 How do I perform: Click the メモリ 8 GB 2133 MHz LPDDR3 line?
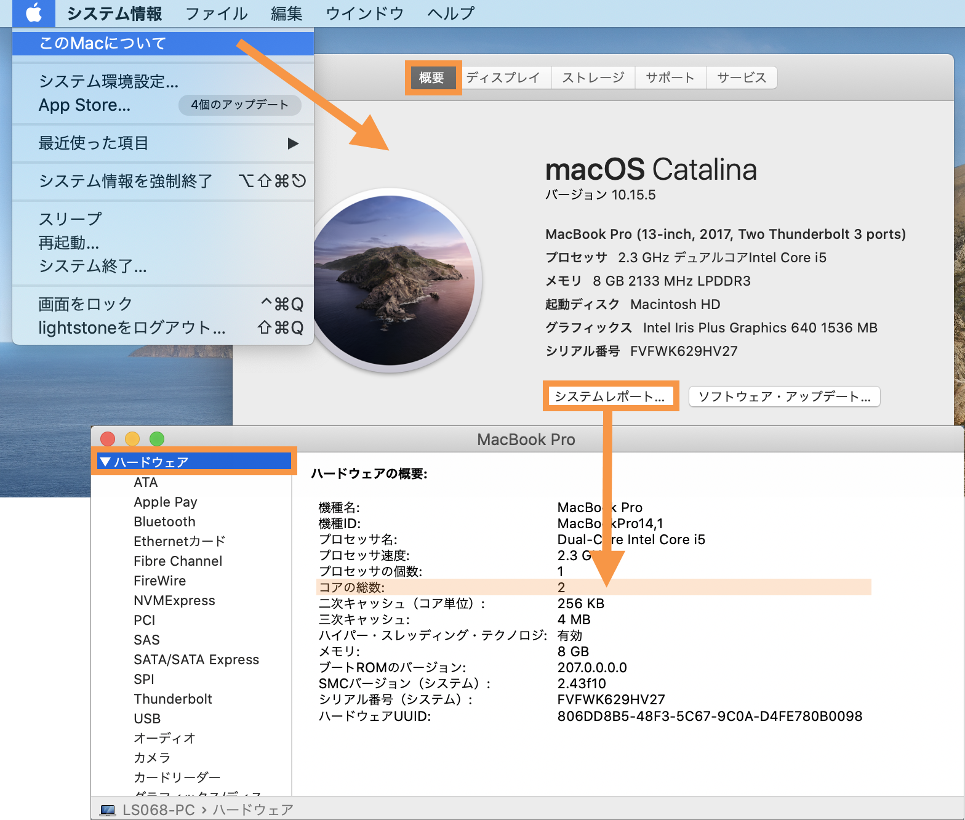coord(648,281)
